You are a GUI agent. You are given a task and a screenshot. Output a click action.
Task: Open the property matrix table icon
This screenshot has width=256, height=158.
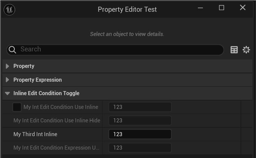tap(234, 50)
